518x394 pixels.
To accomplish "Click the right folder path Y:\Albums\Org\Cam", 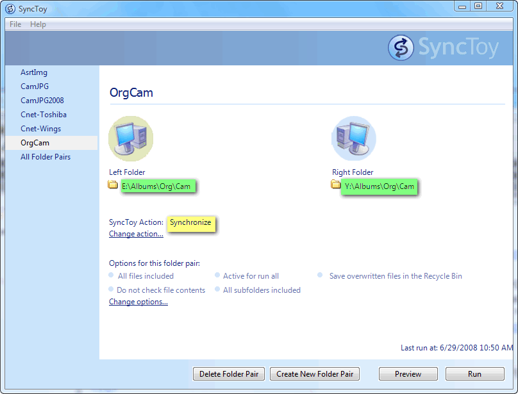I will point(380,186).
